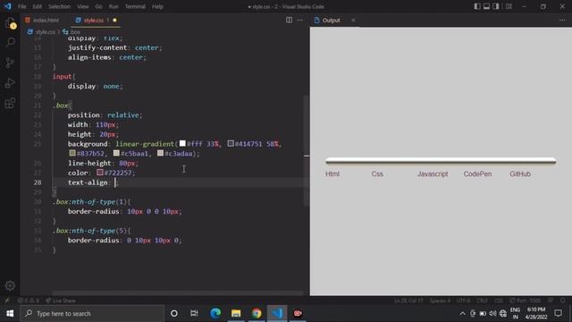
Task: Open the View menu
Action: pos(83,6)
